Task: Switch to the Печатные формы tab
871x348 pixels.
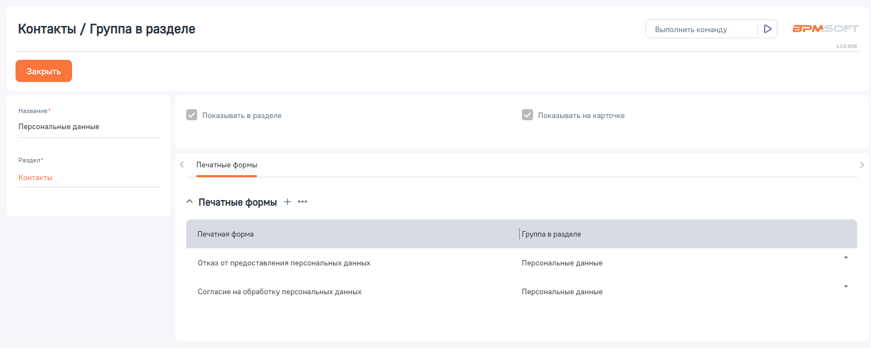Action: pos(227,165)
